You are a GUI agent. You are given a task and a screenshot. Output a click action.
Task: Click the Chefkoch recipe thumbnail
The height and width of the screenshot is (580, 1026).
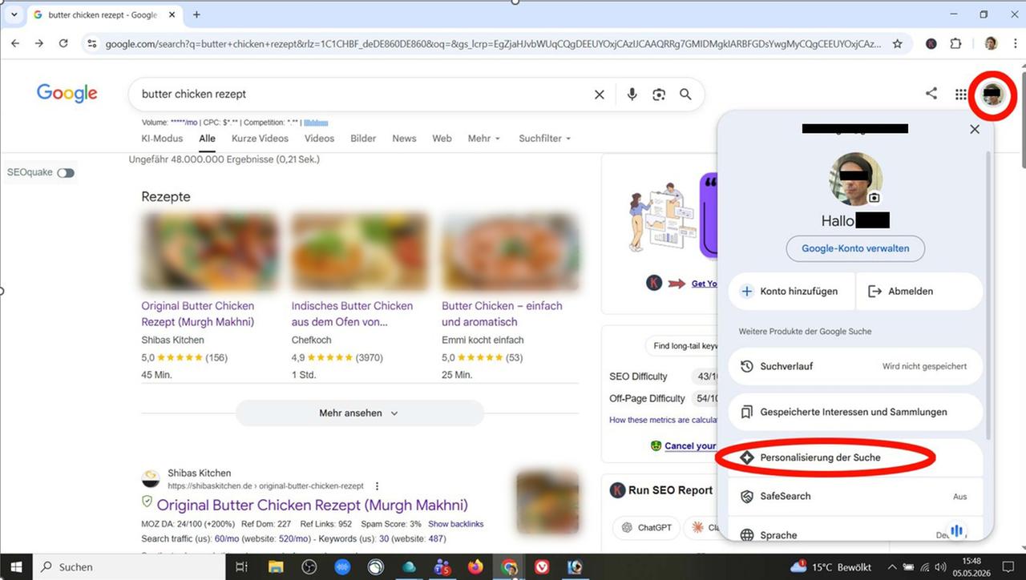coord(360,252)
